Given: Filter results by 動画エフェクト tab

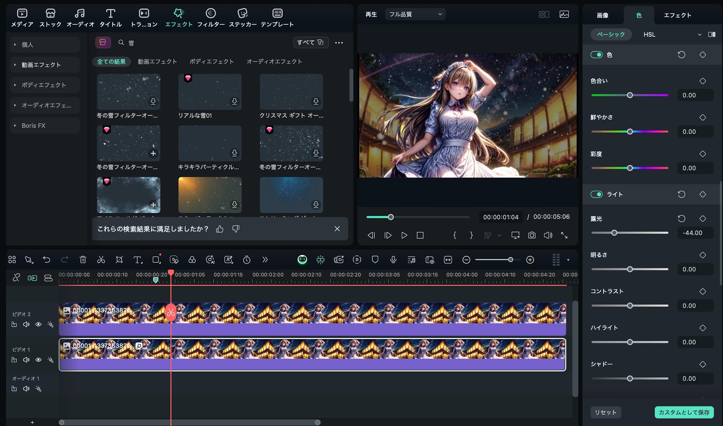Looking at the screenshot, I should coord(157,61).
